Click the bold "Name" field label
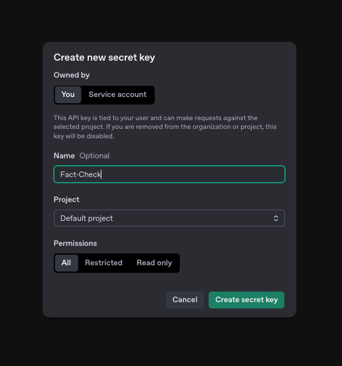The width and height of the screenshot is (342, 366). [x=65, y=156]
